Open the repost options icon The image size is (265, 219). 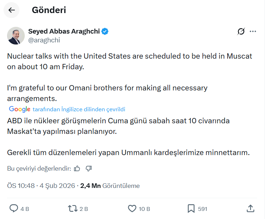(x=73, y=208)
